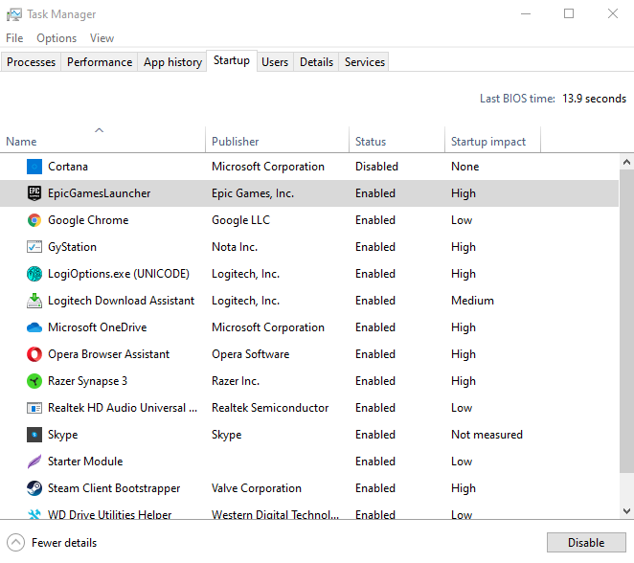
Task: Click the vertical scrollbar thumb
Action: coord(626,321)
